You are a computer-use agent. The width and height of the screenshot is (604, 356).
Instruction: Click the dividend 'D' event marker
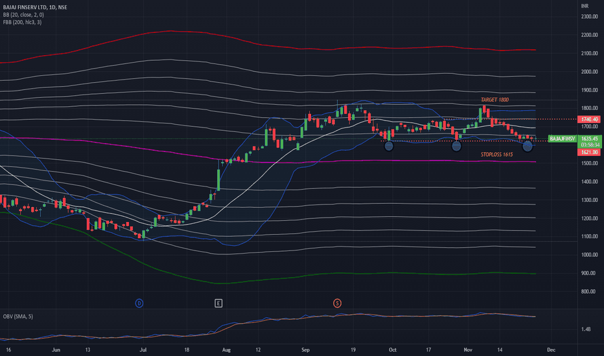point(139,304)
